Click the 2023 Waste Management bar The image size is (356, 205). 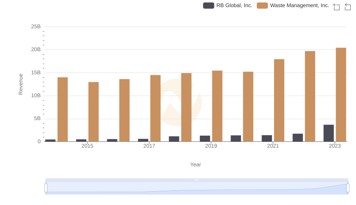(x=341, y=95)
